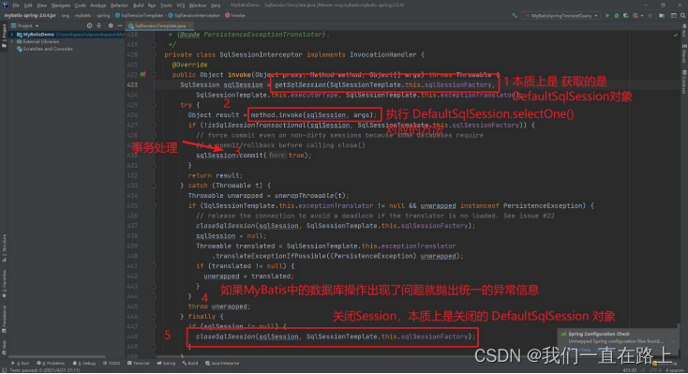Open Search Everywhere magnifier icon
The height and width of the screenshot is (374, 688).
click(x=683, y=16)
